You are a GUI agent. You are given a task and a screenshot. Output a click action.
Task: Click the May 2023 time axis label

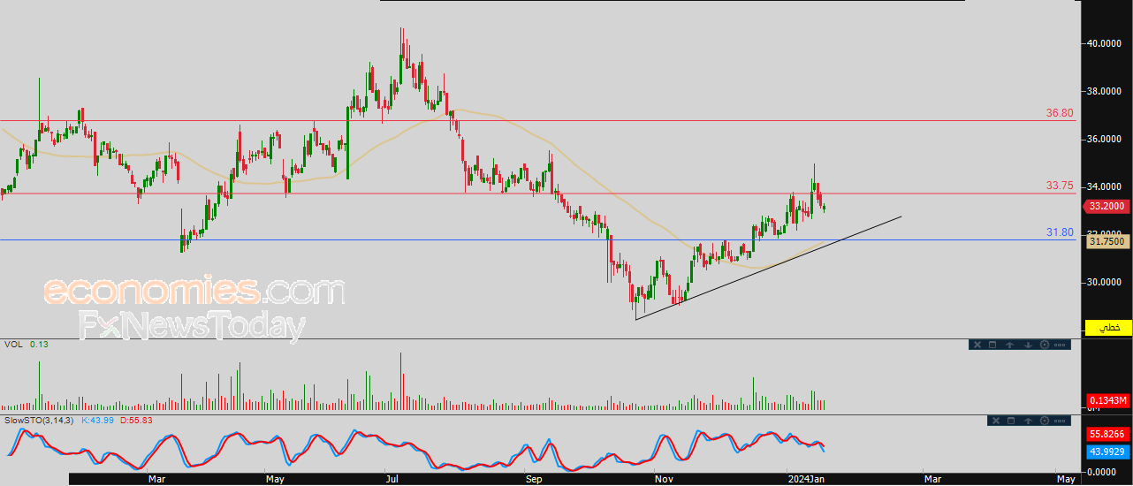click(x=275, y=479)
